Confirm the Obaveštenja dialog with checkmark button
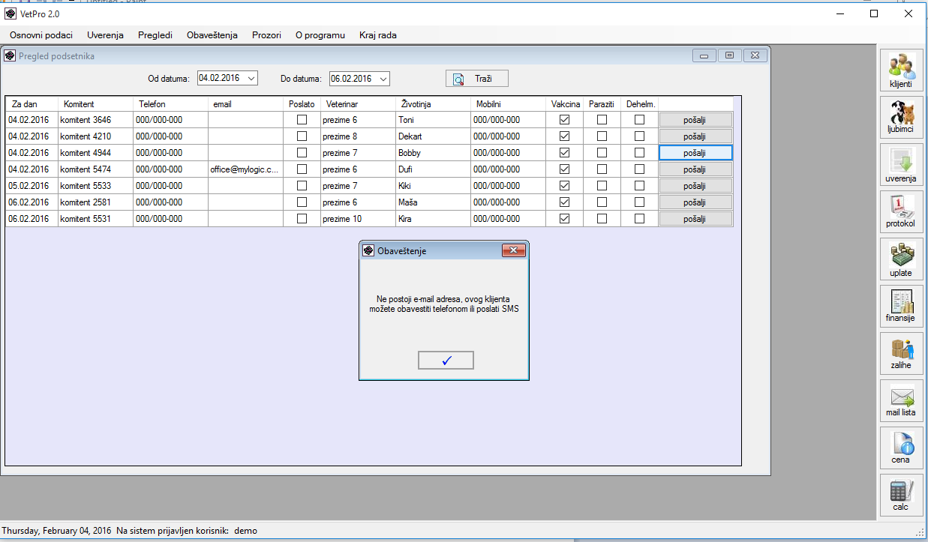Screen dimensions: 928x542 click(x=446, y=361)
